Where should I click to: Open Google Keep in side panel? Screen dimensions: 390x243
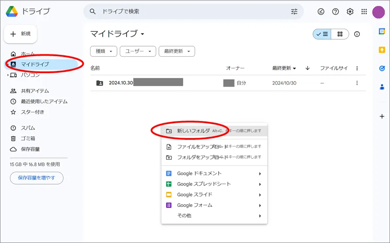tap(382, 50)
